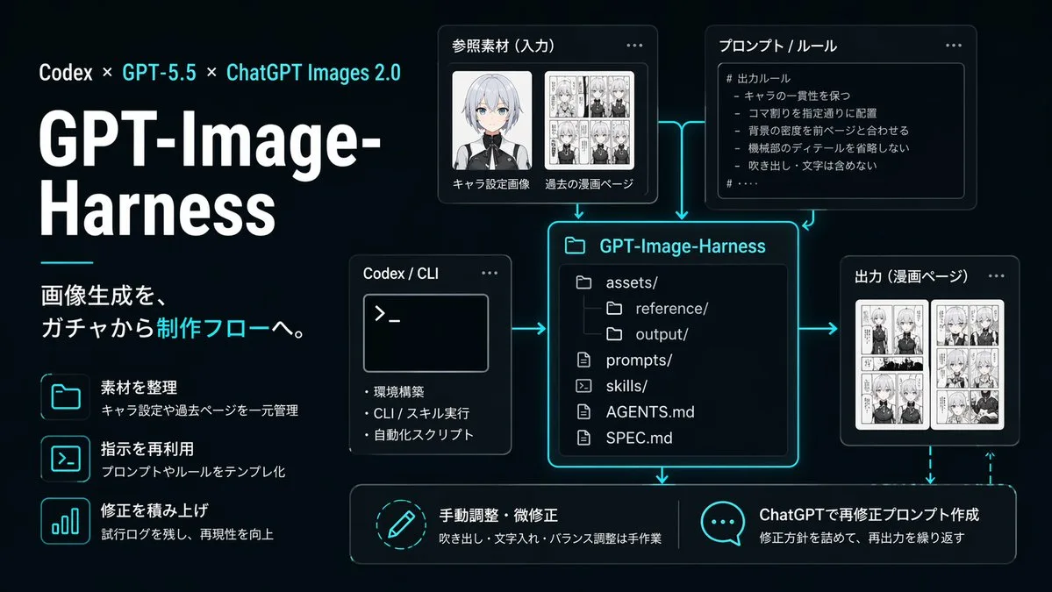The height and width of the screenshot is (592, 1052).
Task: Click the right output manga page thumbnail
Action: coord(968,364)
